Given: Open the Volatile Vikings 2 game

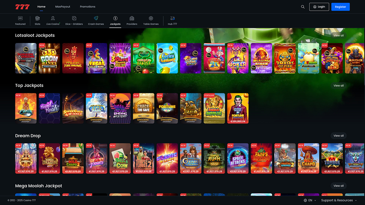Looking at the screenshot, I should tap(285, 159).
